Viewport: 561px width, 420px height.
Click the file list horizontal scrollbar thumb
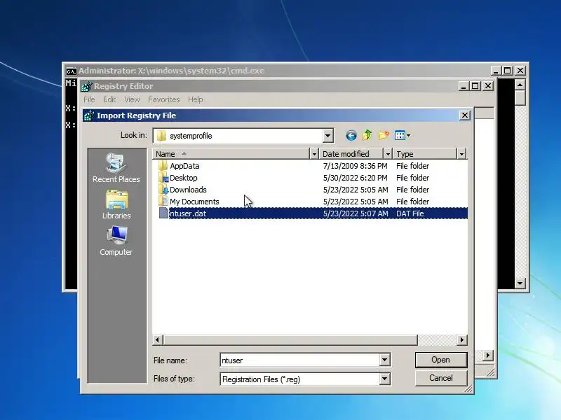290,339
